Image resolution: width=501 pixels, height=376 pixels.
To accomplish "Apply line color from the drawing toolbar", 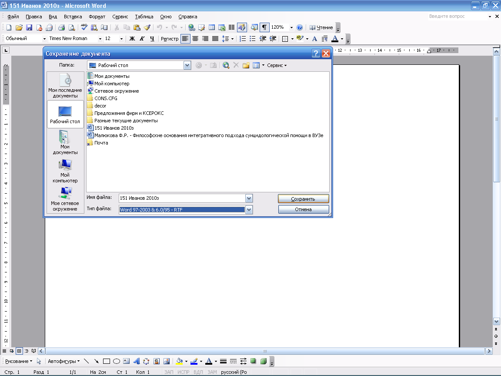I will click(x=194, y=361).
